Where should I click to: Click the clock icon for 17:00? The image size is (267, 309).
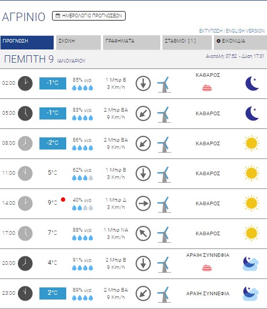coord(25,233)
